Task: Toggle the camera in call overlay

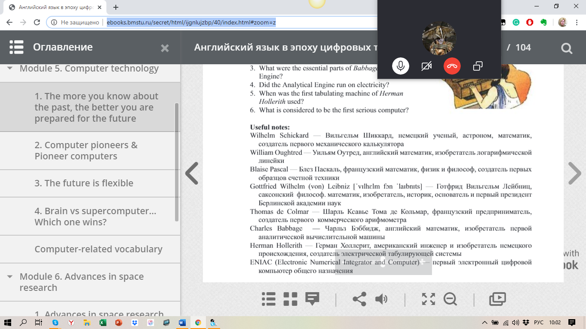Action: point(426,66)
